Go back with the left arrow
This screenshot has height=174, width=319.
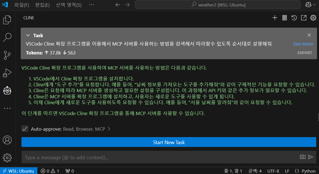point(118,5)
